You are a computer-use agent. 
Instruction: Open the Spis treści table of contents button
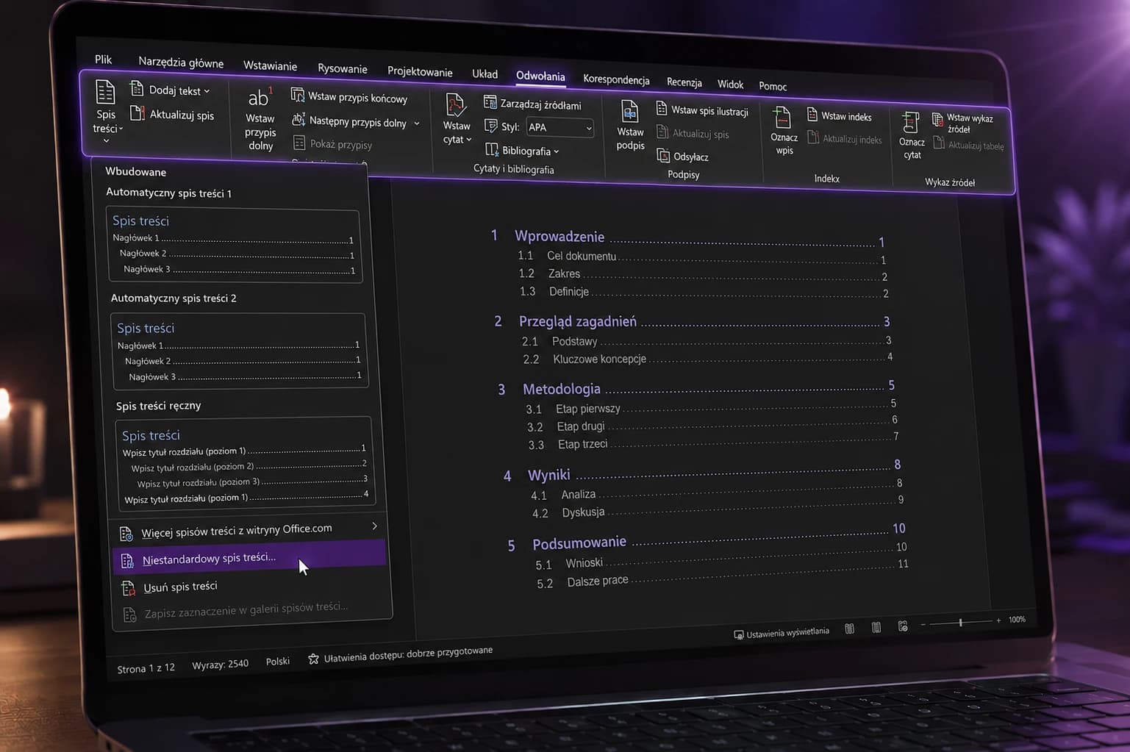tap(106, 111)
